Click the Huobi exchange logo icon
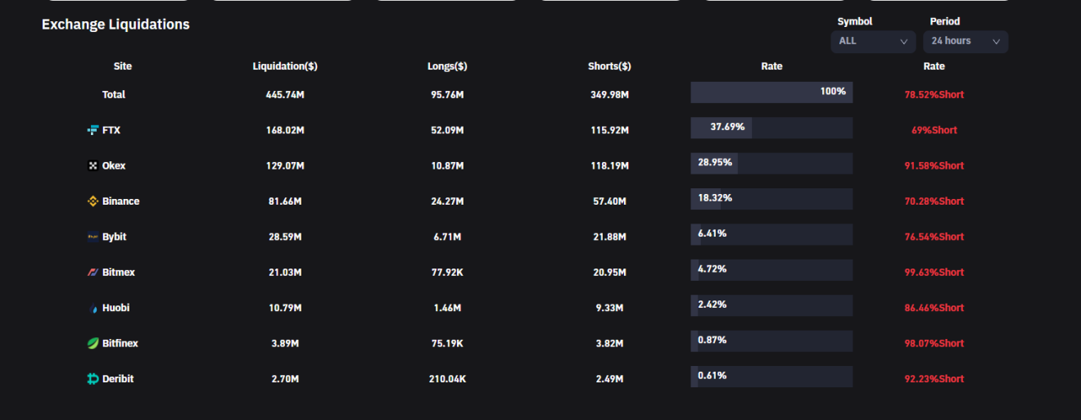Image resolution: width=1081 pixels, height=420 pixels. pyautogui.click(x=93, y=308)
